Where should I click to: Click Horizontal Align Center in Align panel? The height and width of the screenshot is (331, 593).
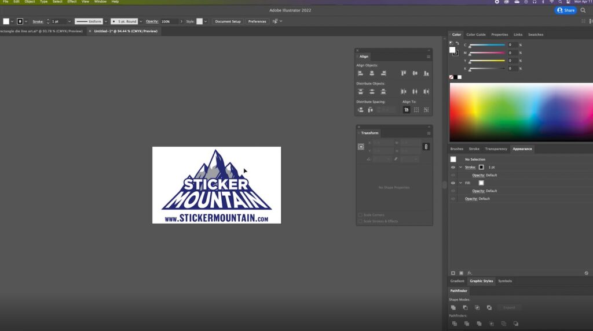[372, 73]
